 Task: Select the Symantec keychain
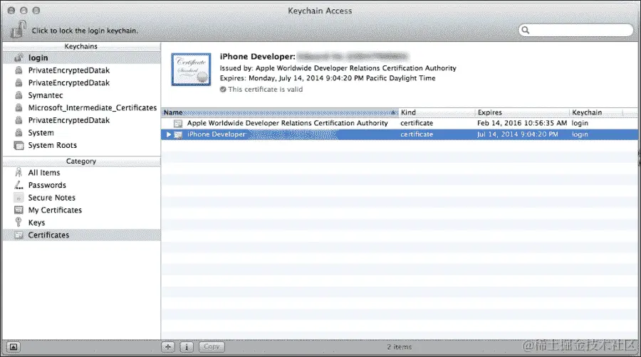click(81, 95)
